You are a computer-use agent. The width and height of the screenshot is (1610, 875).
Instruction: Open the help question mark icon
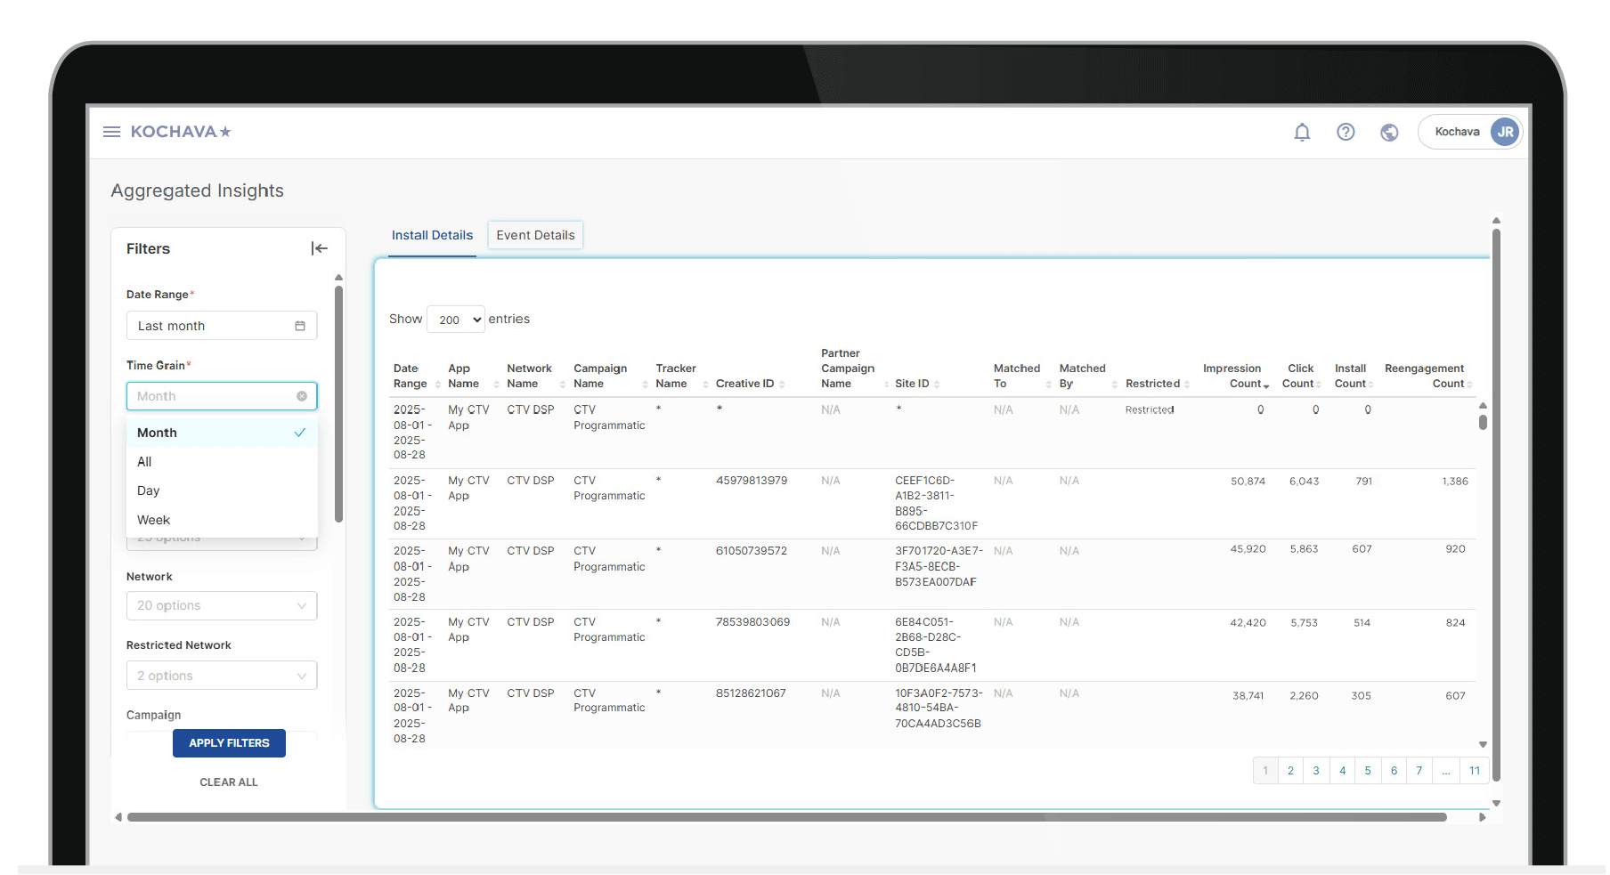(1346, 132)
